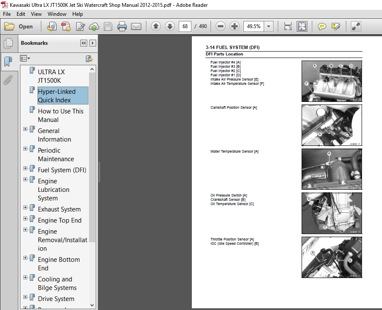Open the View menu
The height and width of the screenshot is (310, 382).
(36, 14)
